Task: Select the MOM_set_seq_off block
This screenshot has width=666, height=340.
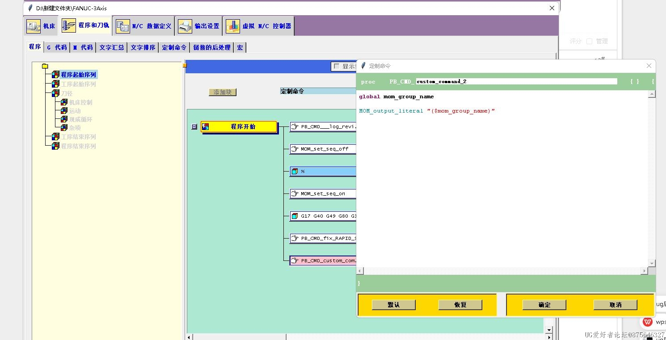Action: (x=323, y=149)
